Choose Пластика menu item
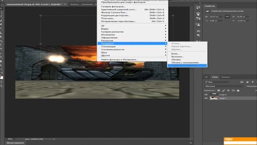The image size is (257, 145). (133, 19)
